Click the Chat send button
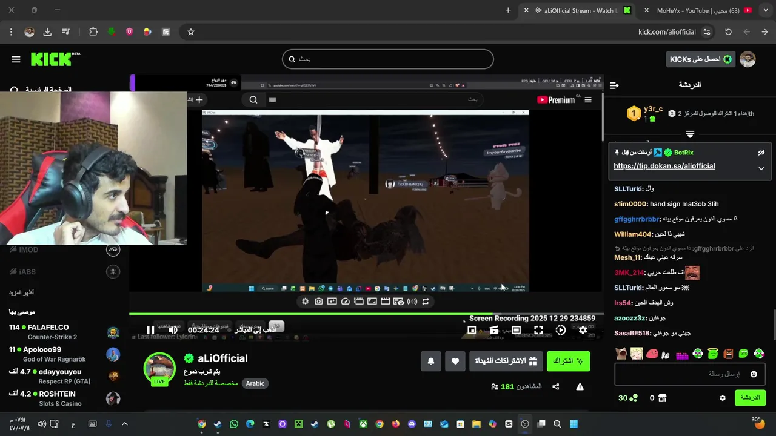The height and width of the screenshot is (436, 776). click(x=750, y=398)
